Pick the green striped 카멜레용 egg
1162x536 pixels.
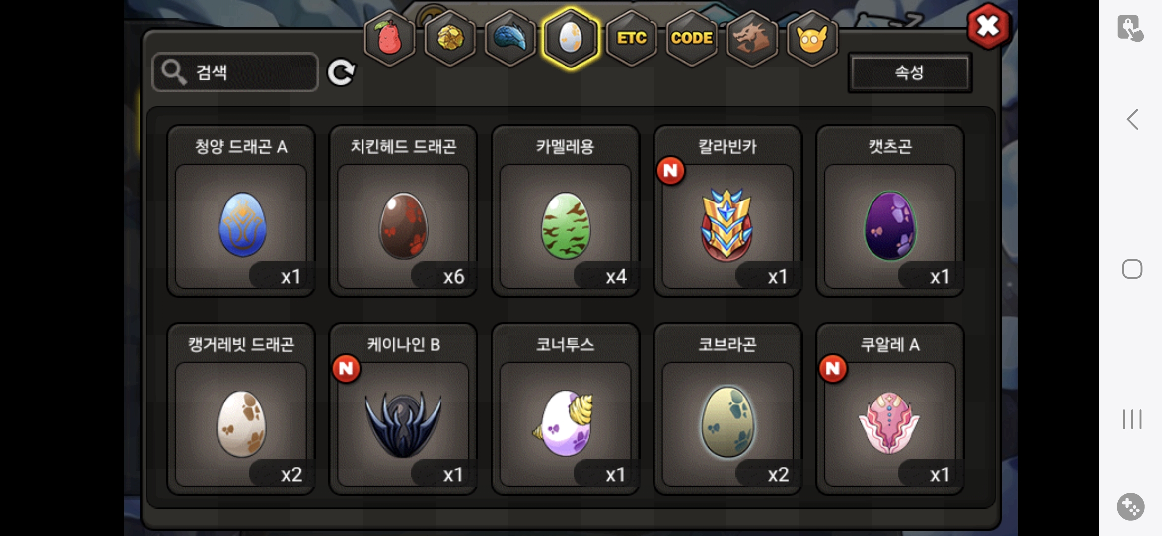tap(565, 211)
